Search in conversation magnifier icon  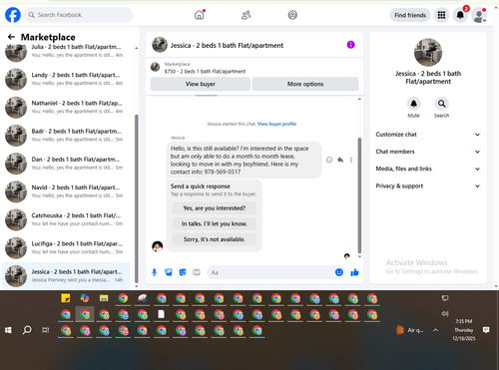pos(441,104)
